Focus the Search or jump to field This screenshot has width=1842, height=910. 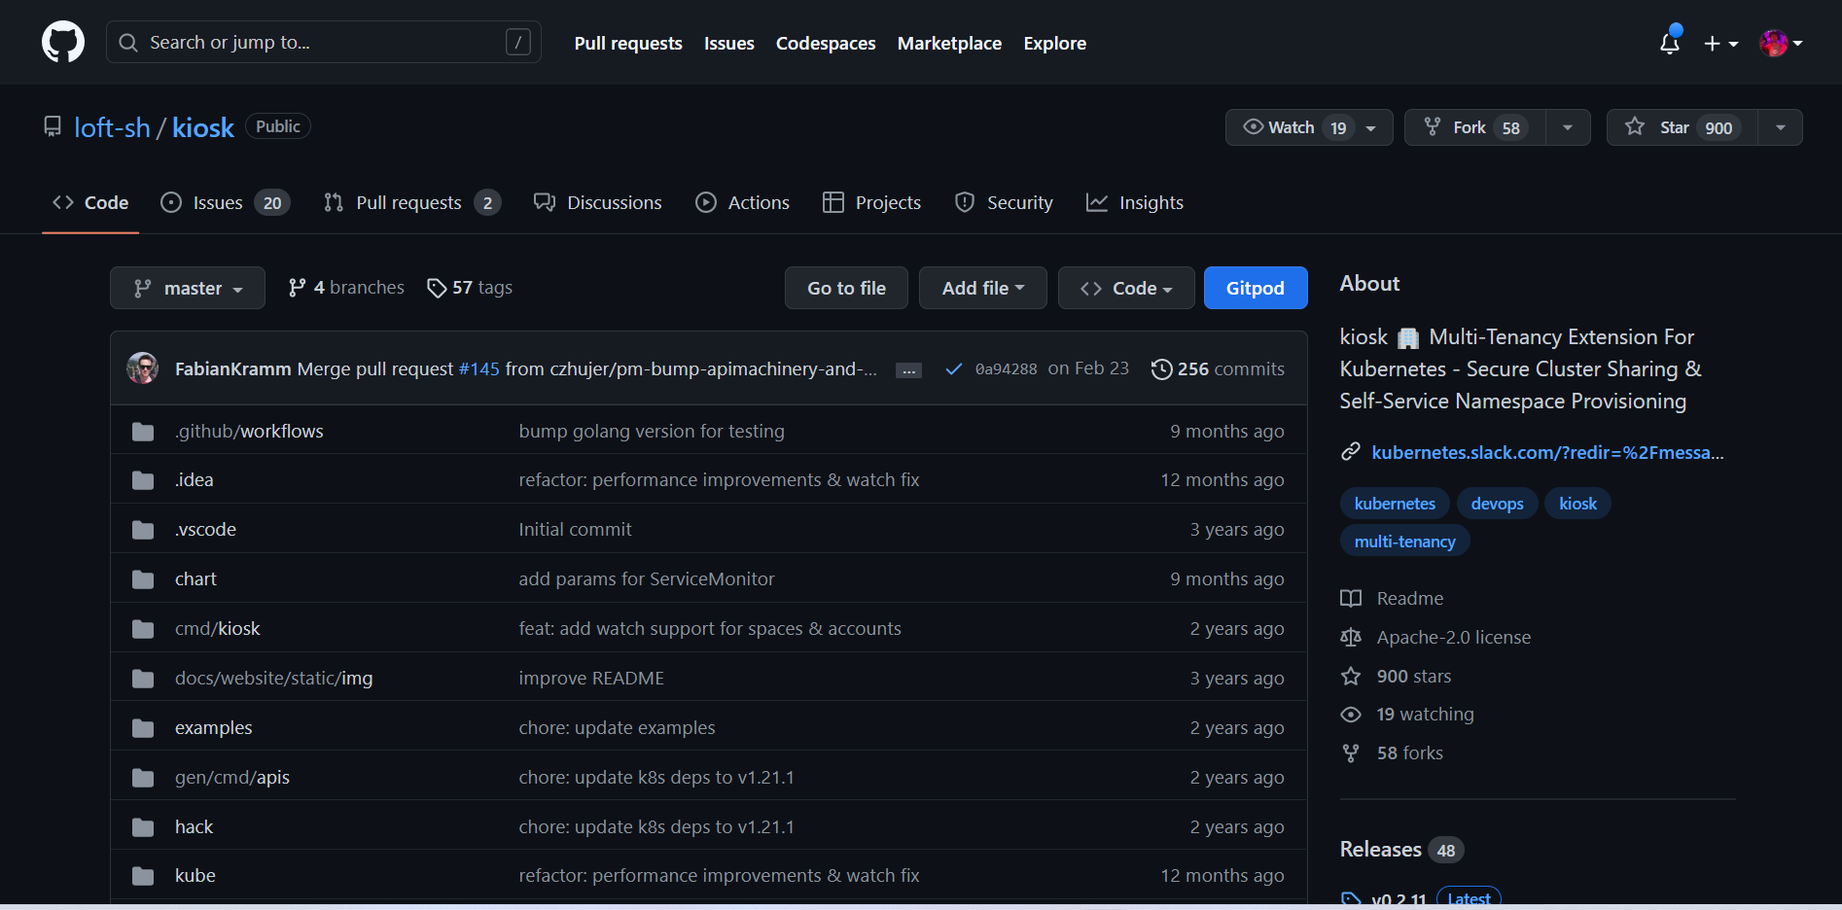(324, 42)
